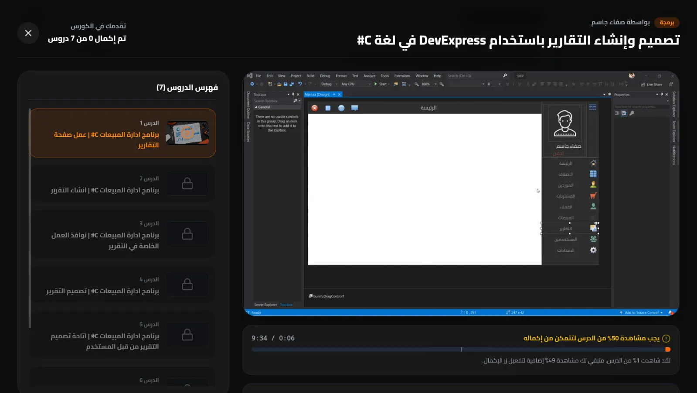Click the Save All icon in toolbar
The height and width of the screenshot is (393, 697).
(292, 84)
